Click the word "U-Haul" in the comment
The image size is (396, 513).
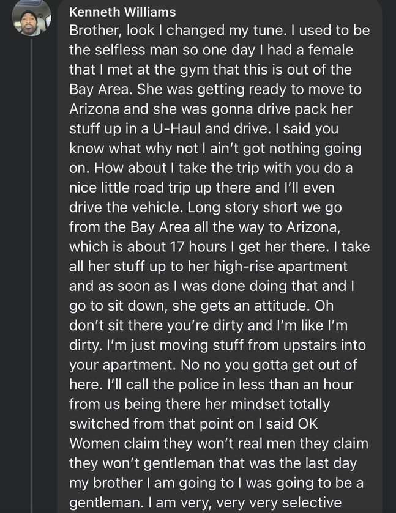tap(176, 128)
